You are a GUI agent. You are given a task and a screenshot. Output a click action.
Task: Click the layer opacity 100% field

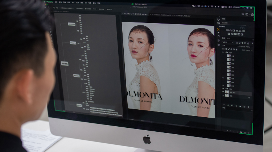(248, 47)
